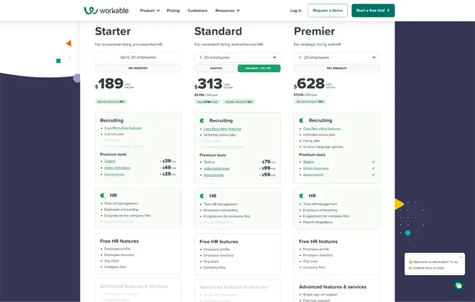Close the chatbot welcome message
Viewport: 475px width, 302px height.
461,257
